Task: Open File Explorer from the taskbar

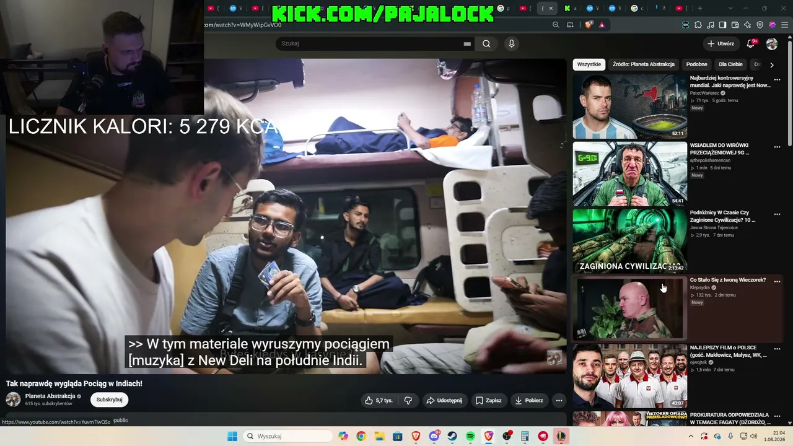Action: coord(379,436)
